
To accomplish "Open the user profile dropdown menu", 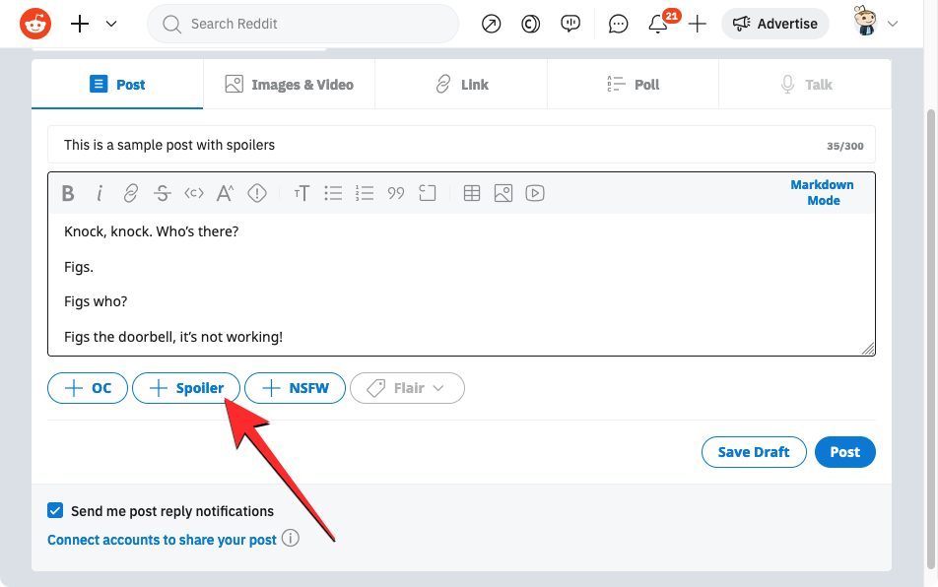I will (875, 24).
